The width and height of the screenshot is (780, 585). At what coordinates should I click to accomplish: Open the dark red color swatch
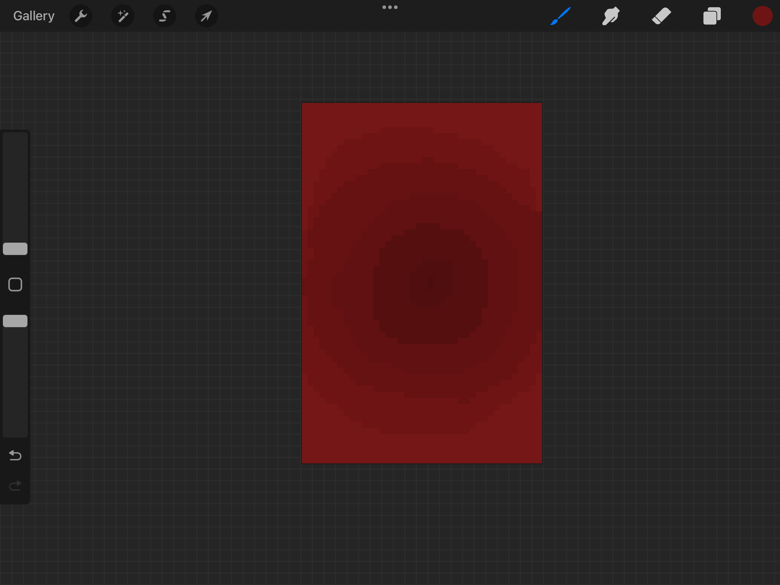pyautogui.click(x=762, y=16)
